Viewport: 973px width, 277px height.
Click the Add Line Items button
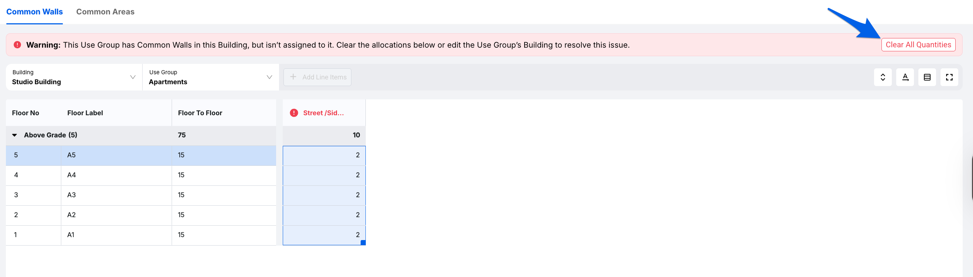click(317, 77)
